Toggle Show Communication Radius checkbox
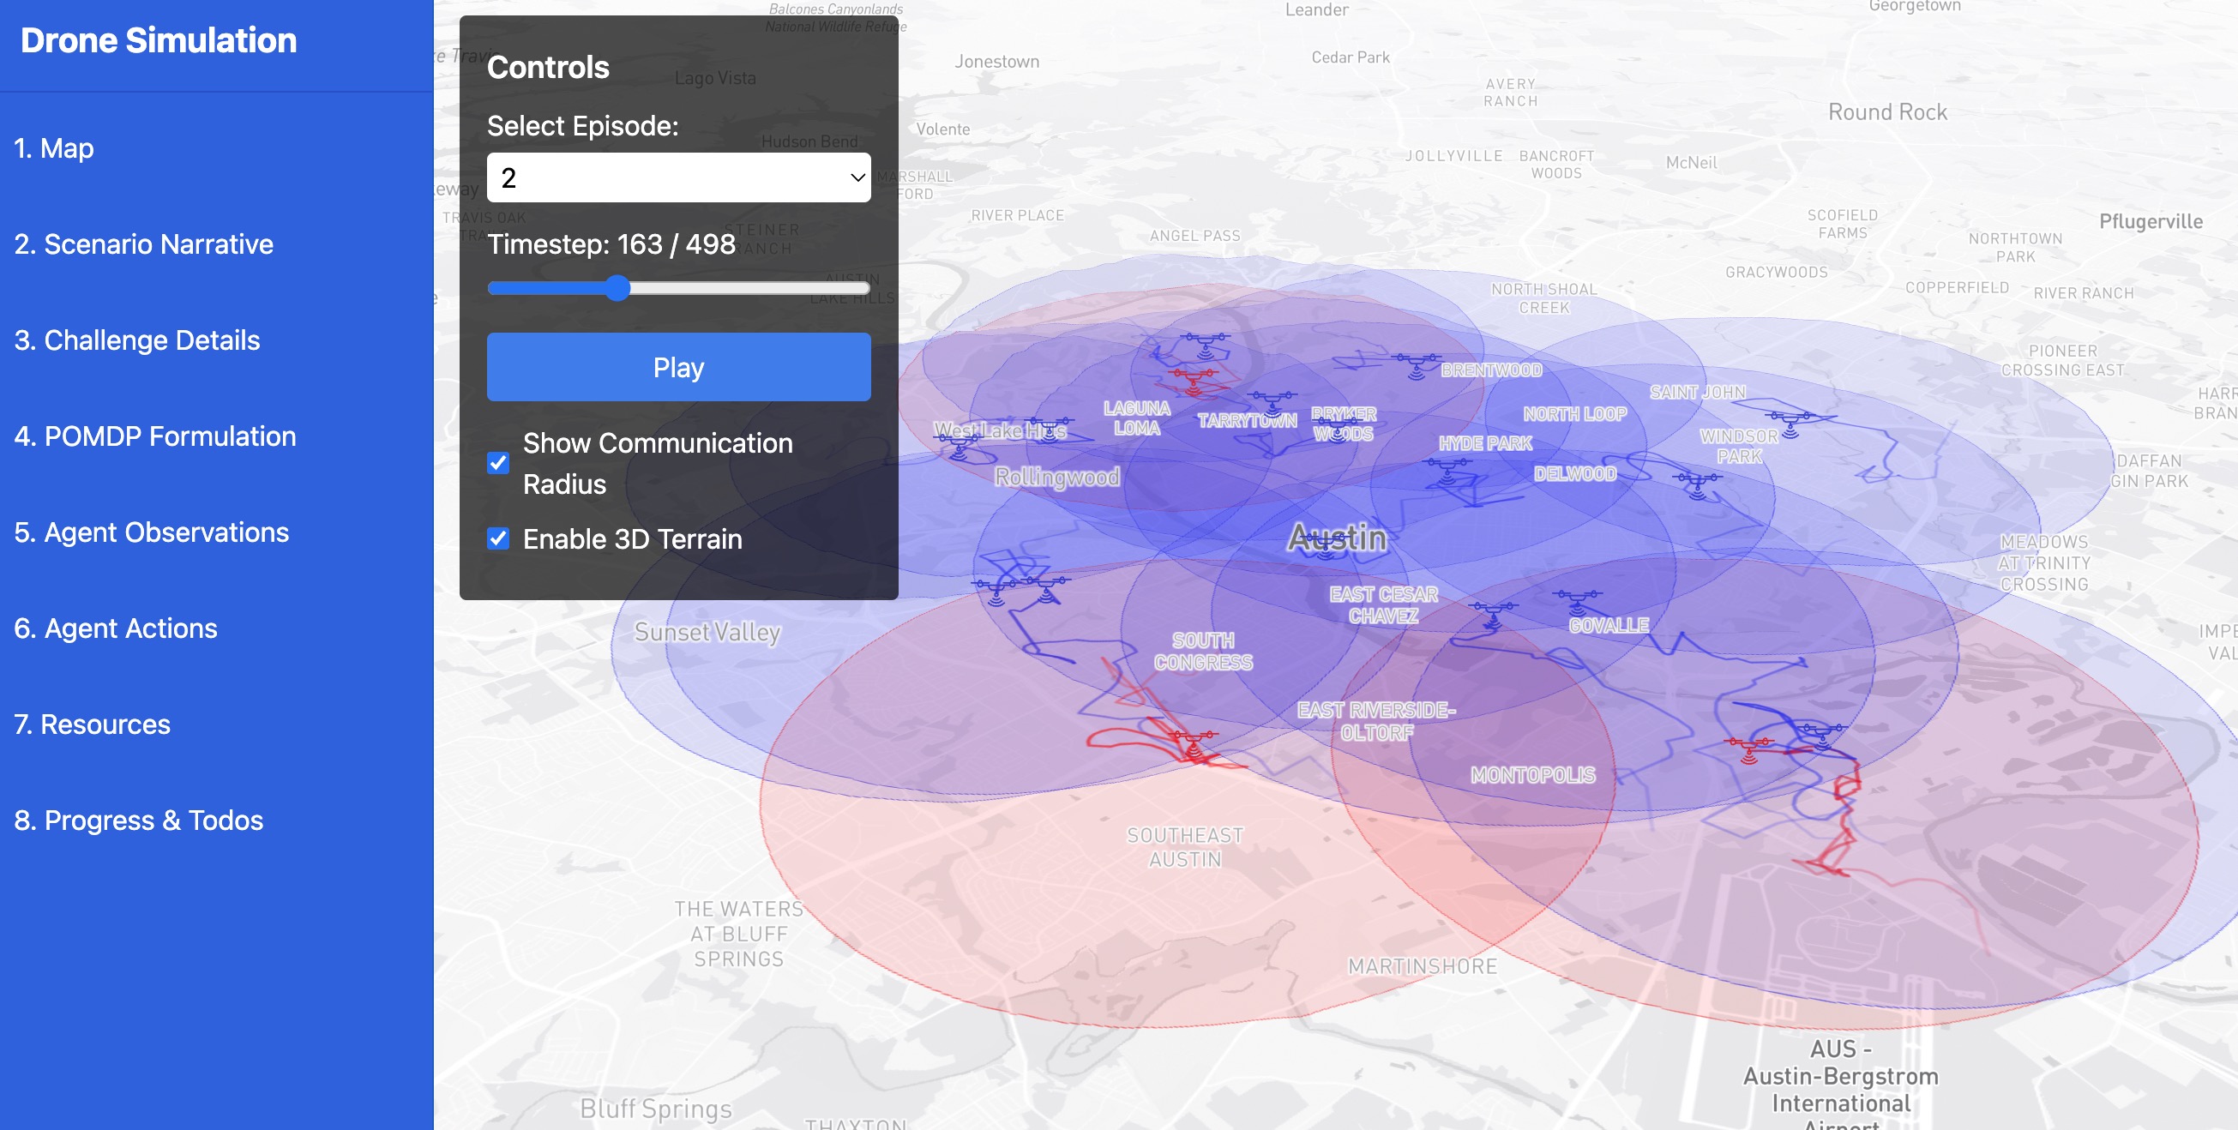2238x1130 pixels. click(x=498, y=463)
